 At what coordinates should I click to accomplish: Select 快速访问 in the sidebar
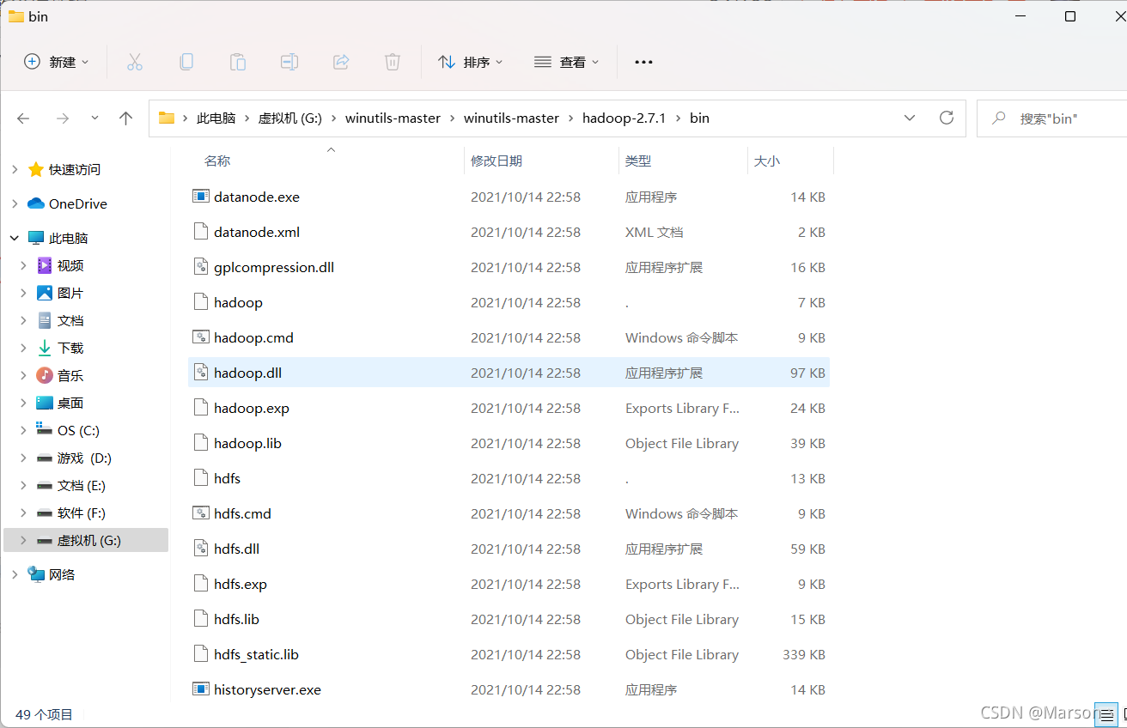(x=74, y=170)
